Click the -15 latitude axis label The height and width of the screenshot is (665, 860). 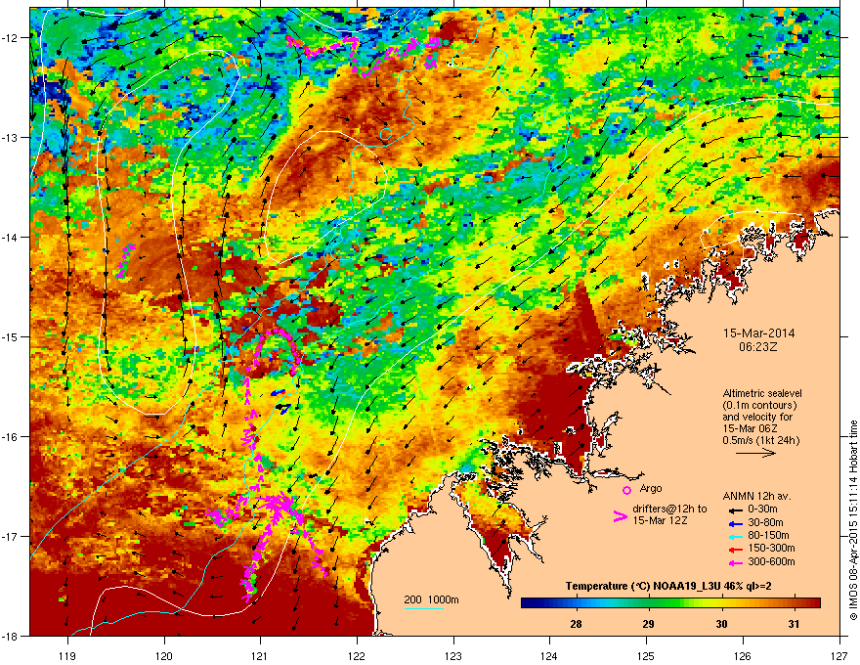(x=10, y=336)
